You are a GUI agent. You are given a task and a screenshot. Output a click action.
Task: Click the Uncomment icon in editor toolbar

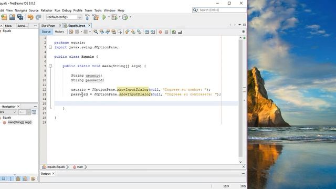(x=180, y=32)
